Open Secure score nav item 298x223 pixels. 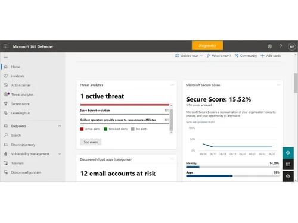[x=20, y=104]
